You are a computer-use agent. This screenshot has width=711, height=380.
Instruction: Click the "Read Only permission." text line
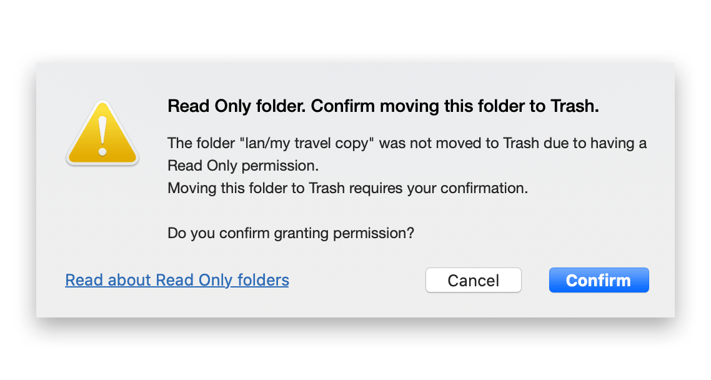coord(243,166)
